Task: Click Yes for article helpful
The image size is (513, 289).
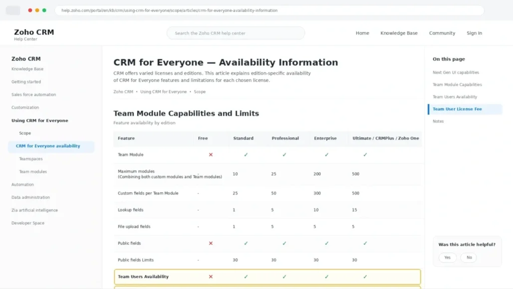Action: coord(447,257)
